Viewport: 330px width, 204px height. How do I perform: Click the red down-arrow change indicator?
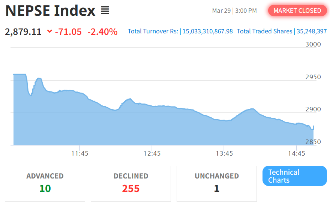click(x=49, y=31)
